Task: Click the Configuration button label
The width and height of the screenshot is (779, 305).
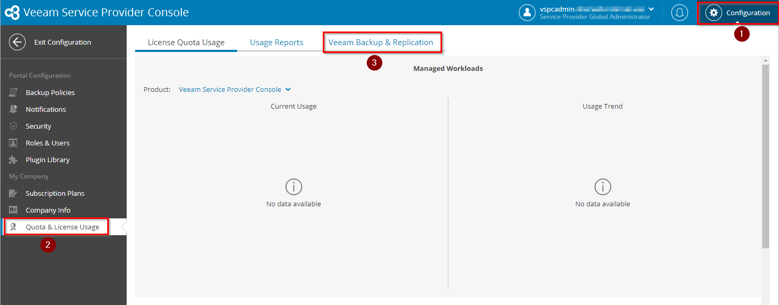Action: pyautogui.click(x=748, y=13)
